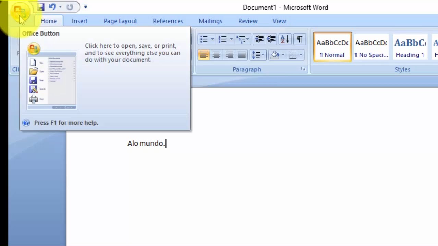The width and height of the screenshot is (438, 246).
Task: Apply the No Spacing style
Action: [371, 47]
